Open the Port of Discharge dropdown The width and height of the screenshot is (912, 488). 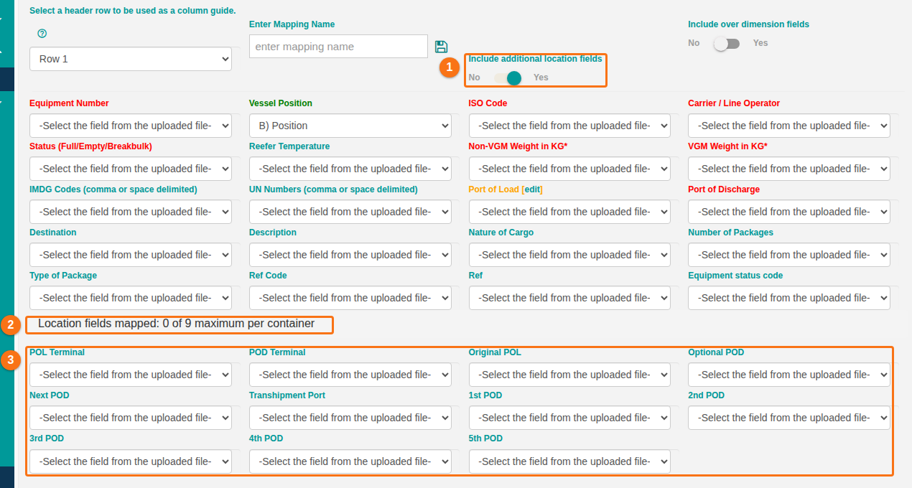click(789, 212)
